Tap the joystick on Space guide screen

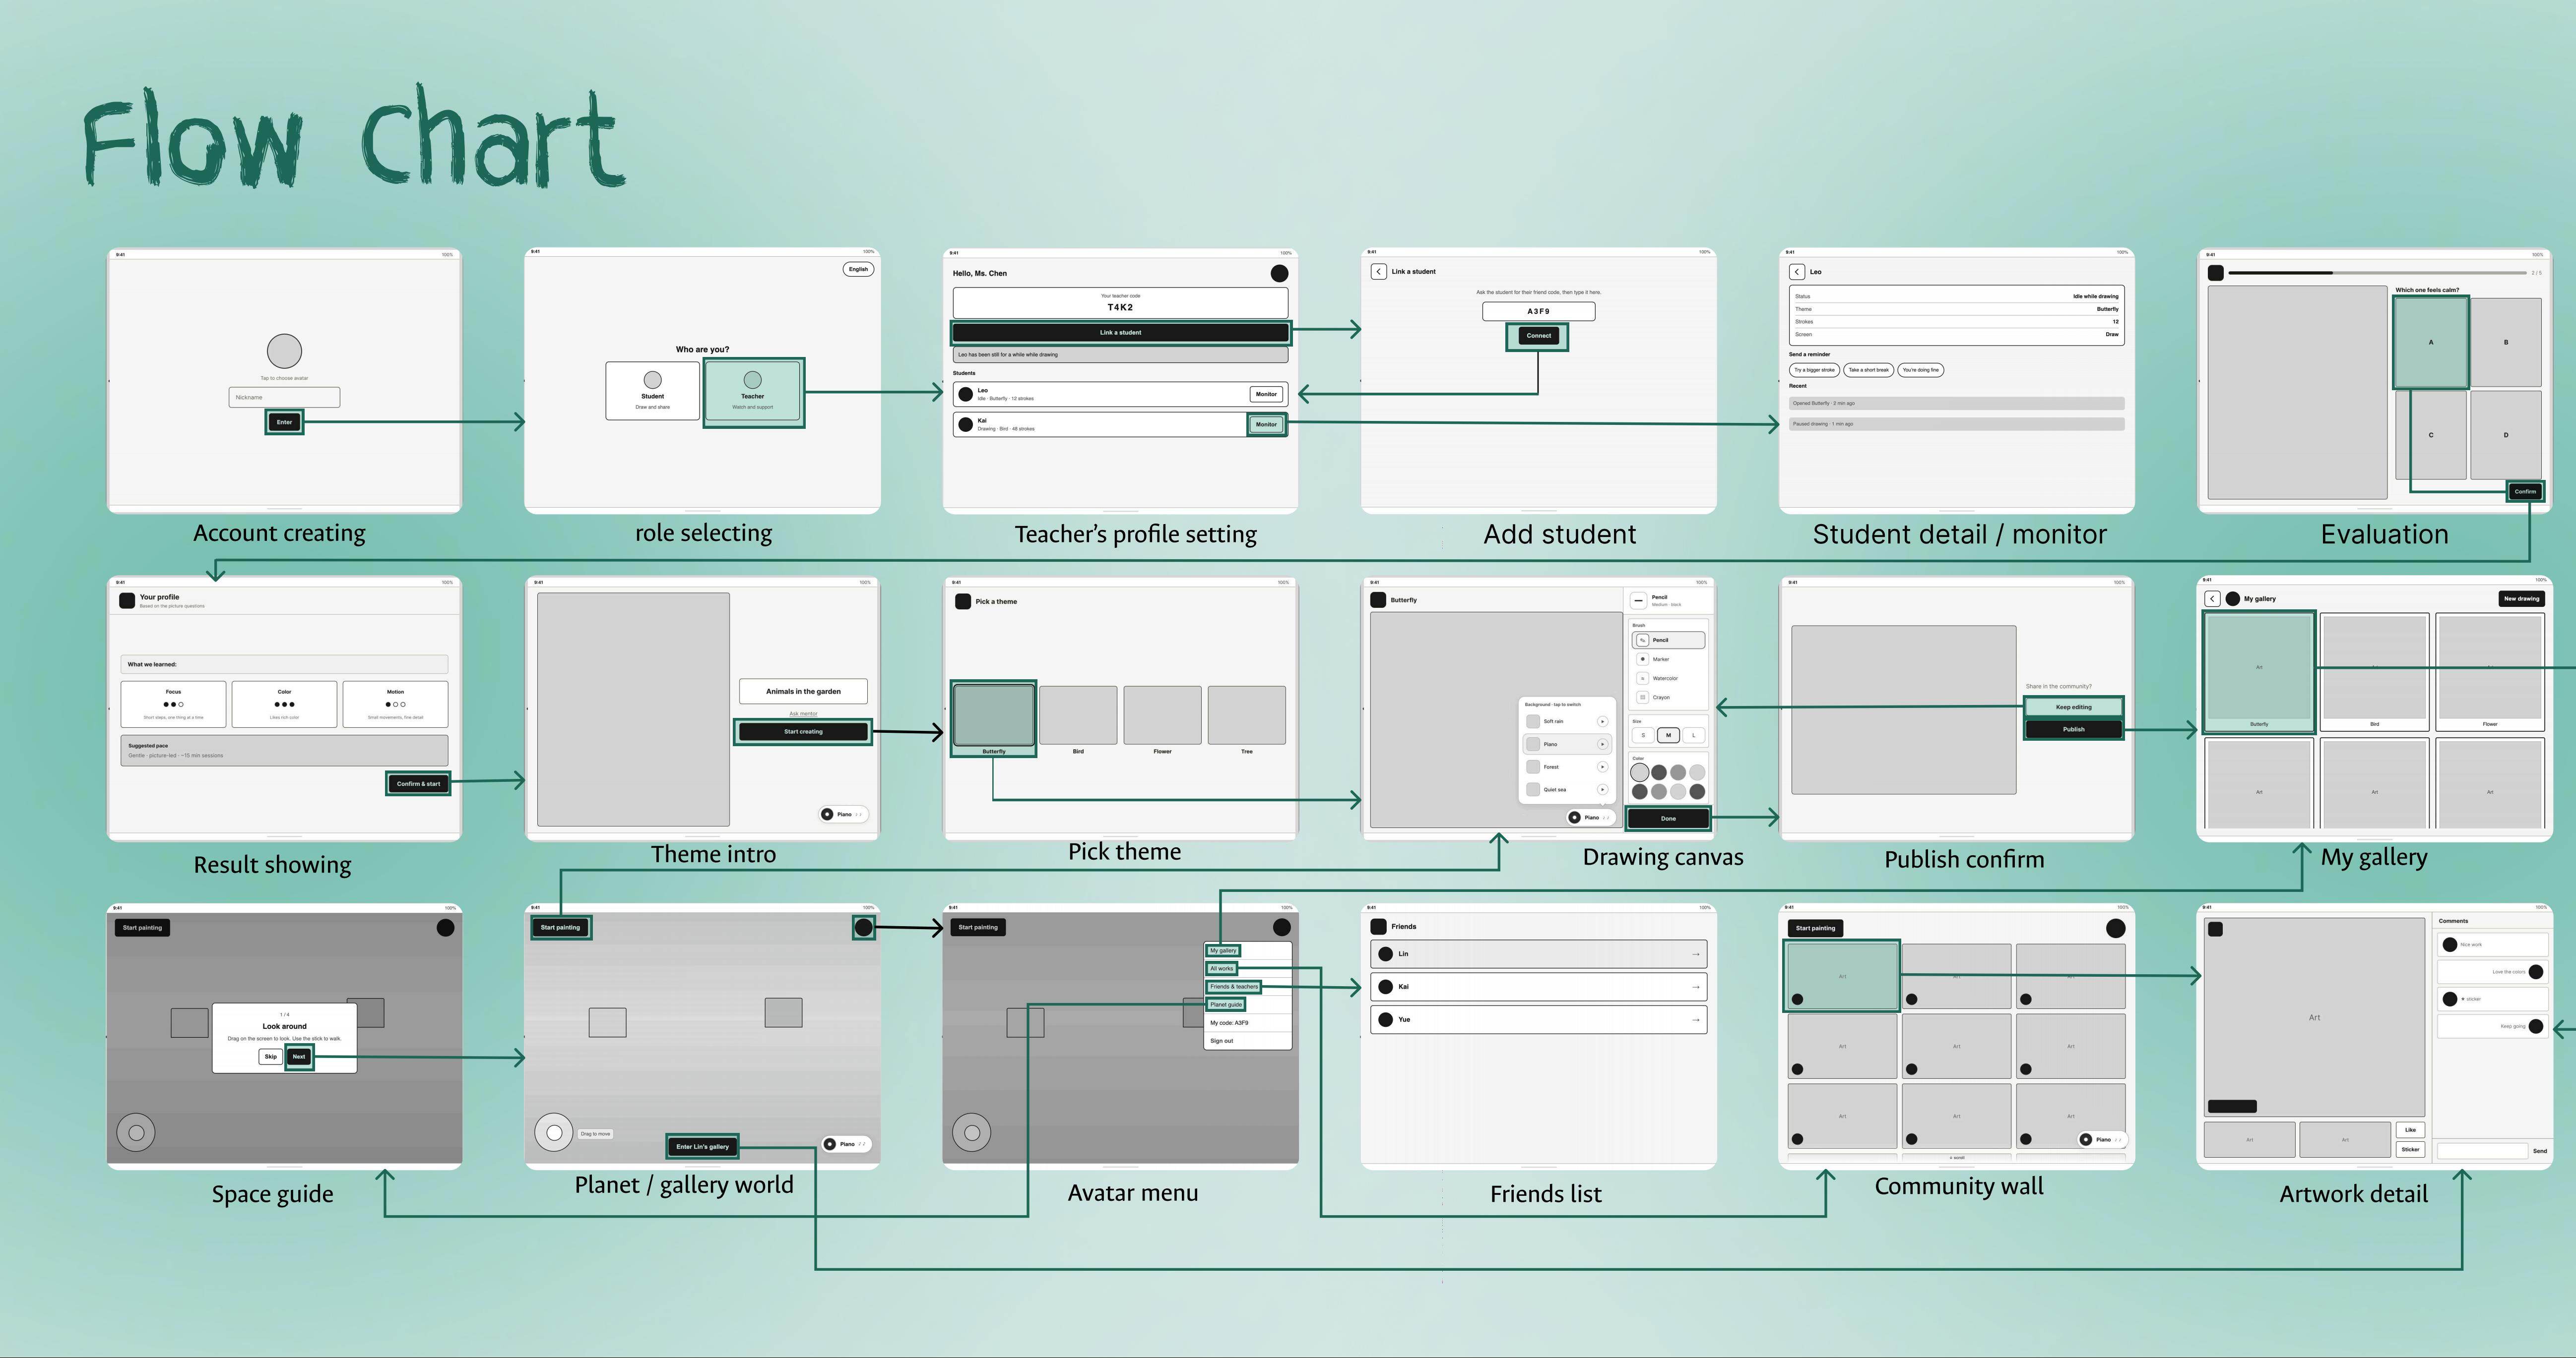click(x=136, y=1132)
